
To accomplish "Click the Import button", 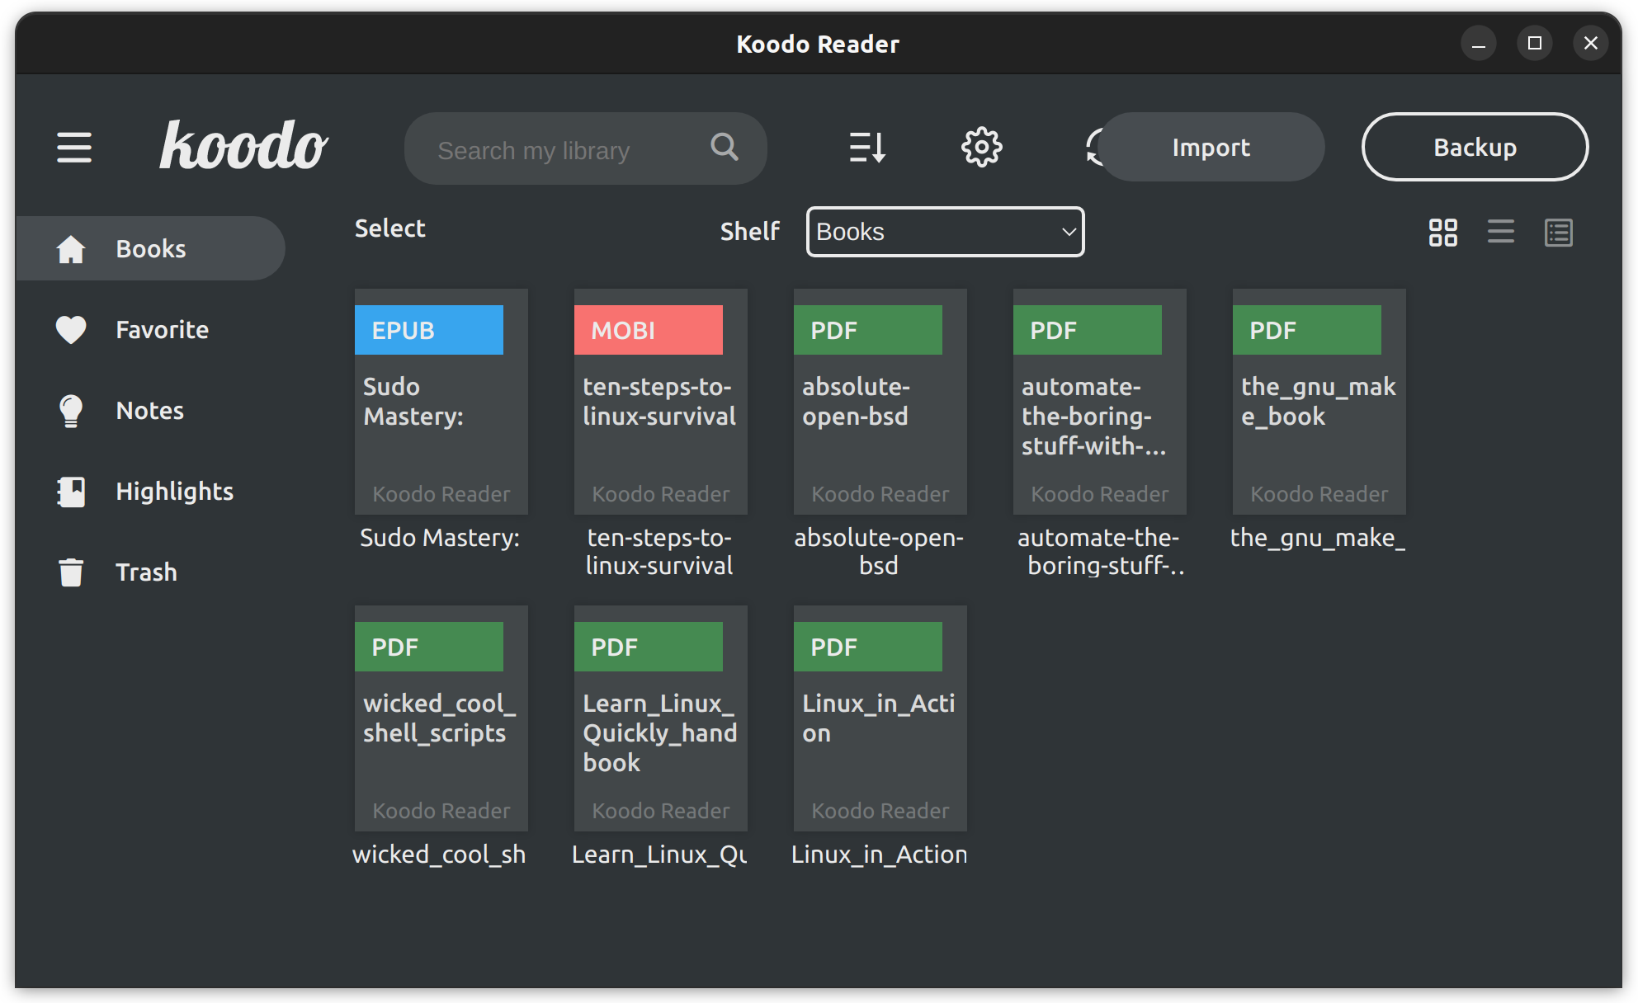I will click(x=1210, y=147).
